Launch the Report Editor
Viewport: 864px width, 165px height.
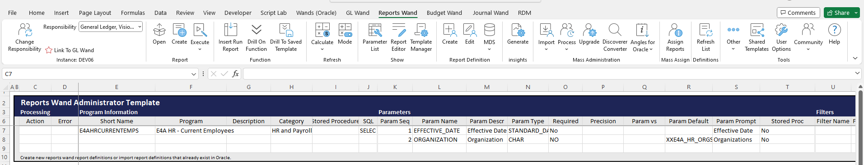pyautogui.click(x=398, y=38)
